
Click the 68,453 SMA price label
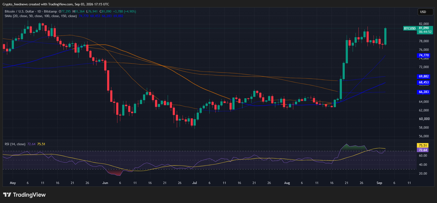coord(423,82)
